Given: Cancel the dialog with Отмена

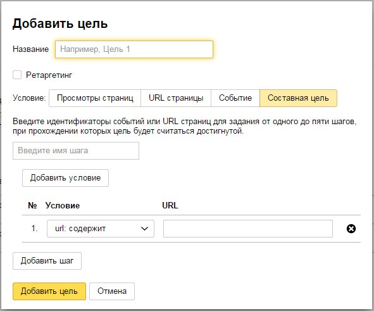Looking at the screenshot, I should coord(112,291).
